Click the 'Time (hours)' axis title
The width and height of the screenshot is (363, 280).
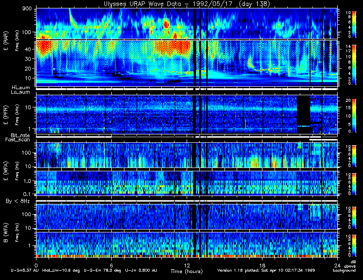click(187, 271)
